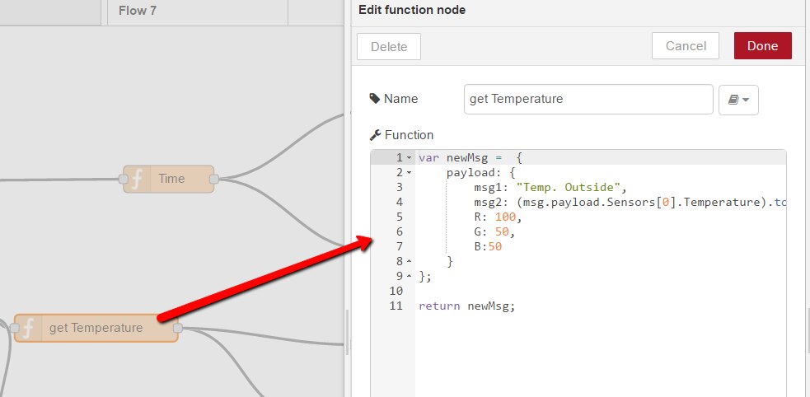Collapse code fold at line 1
Image resolution: width=810 pixels, height=397 pixels.
[410, 157]
